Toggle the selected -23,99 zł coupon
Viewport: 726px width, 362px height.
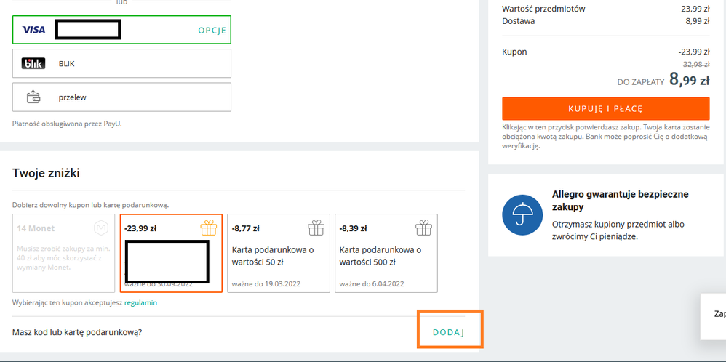pyautogui.click(x=171, y=254)
